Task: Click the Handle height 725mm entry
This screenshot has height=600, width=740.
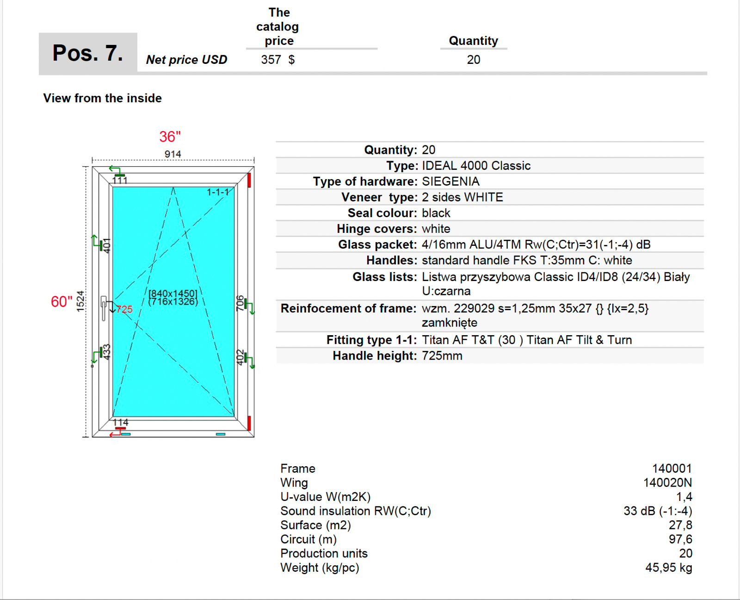Action: [x=442, y=356]
